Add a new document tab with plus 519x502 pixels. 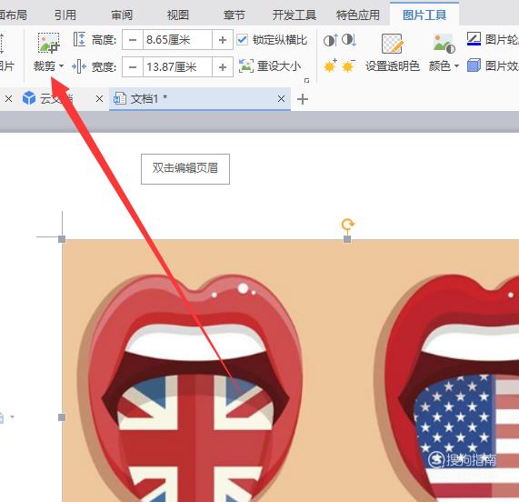303,99
